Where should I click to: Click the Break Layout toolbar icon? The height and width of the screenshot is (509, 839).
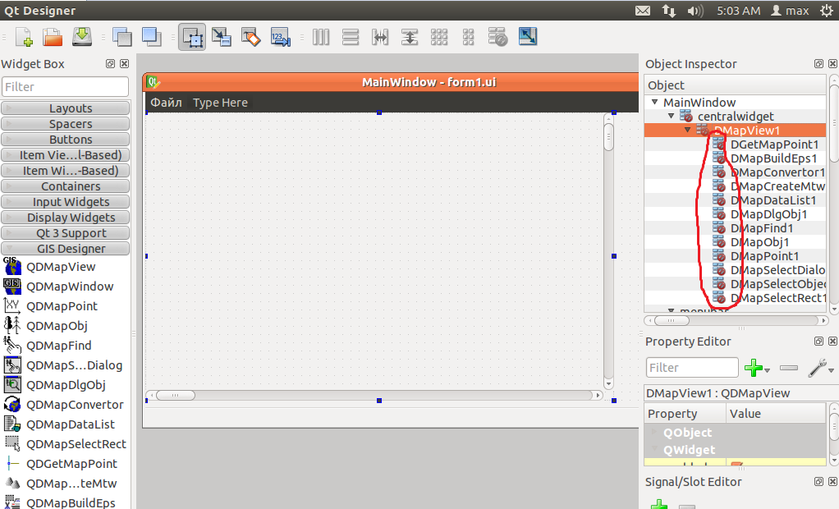[497, 37]
